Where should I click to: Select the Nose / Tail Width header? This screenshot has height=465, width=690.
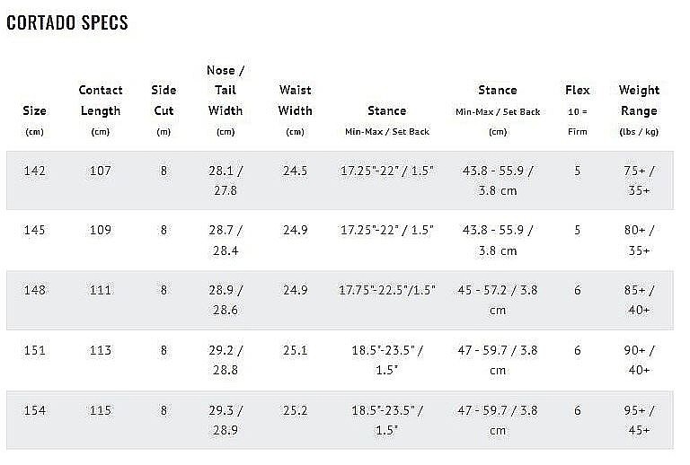click(x=226, y=101)
